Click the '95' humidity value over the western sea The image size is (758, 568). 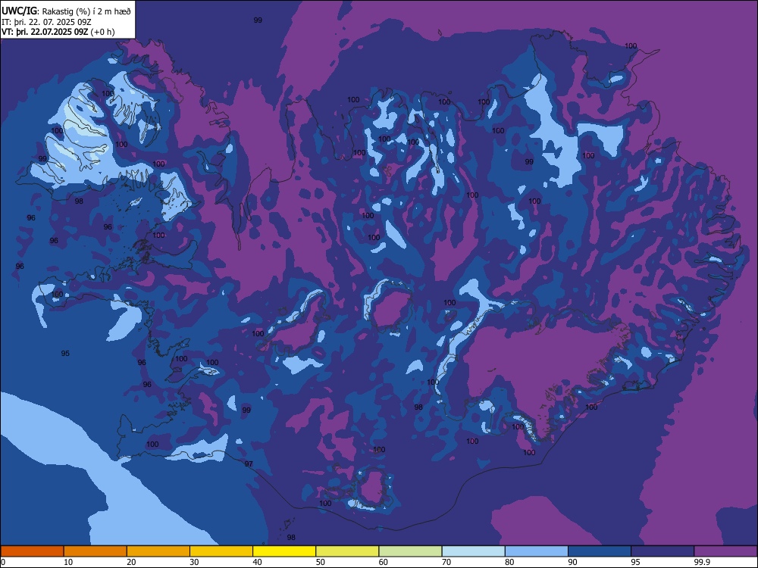point(65,354)
